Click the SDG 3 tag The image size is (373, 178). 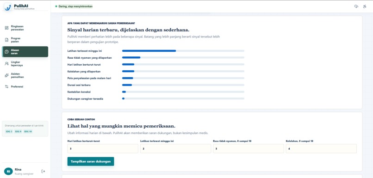click(9, 131)
